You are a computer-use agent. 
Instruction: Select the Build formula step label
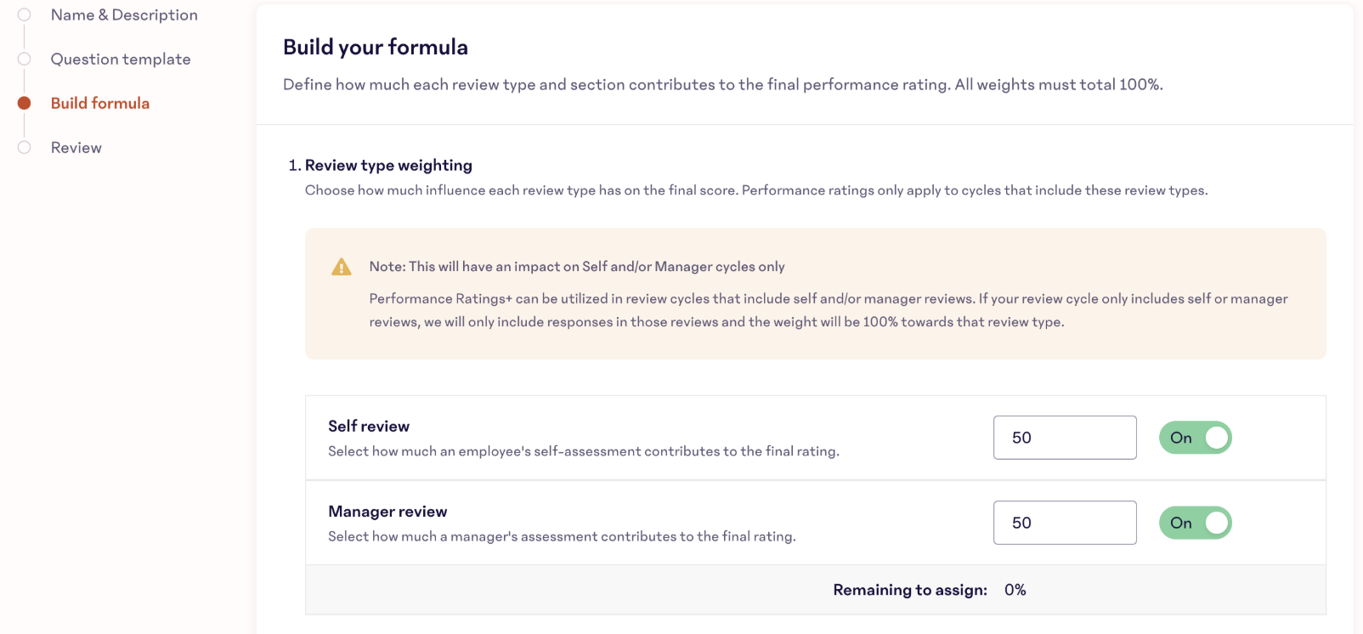click(100, 104)
